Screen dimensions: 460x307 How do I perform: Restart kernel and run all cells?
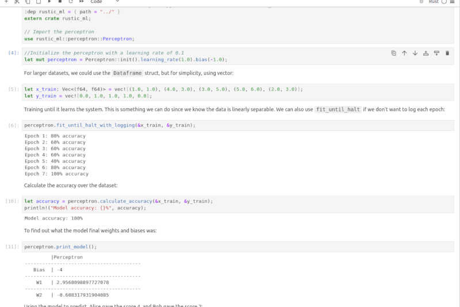pos(81,2)
